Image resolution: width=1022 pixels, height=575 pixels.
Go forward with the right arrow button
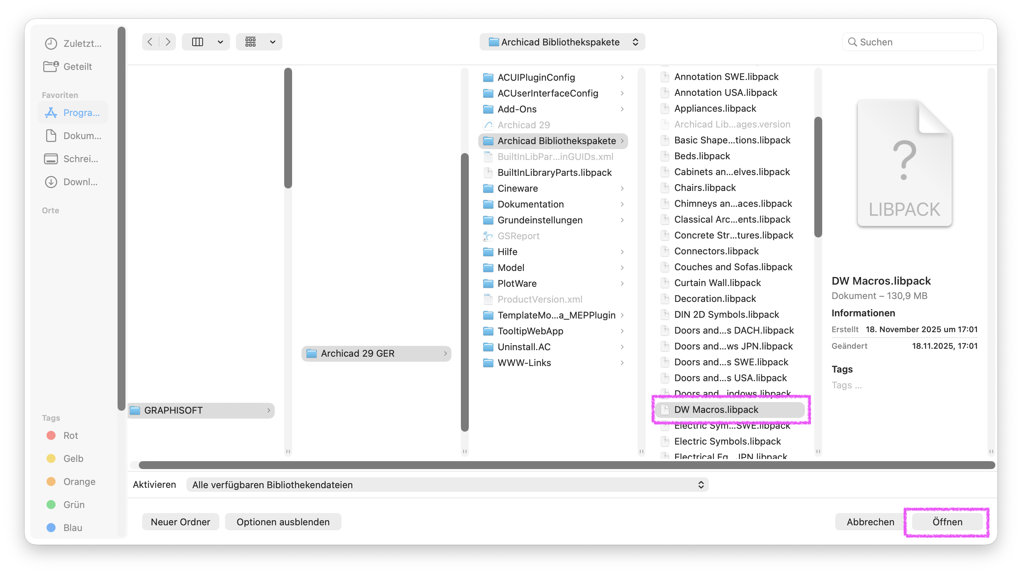[x=168, y=42]
